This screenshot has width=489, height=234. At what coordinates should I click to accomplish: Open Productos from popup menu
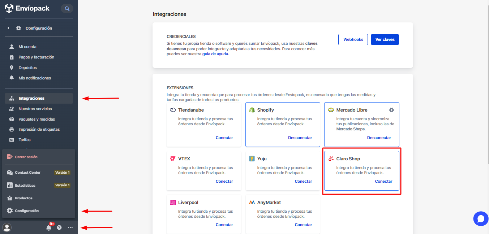23,198
